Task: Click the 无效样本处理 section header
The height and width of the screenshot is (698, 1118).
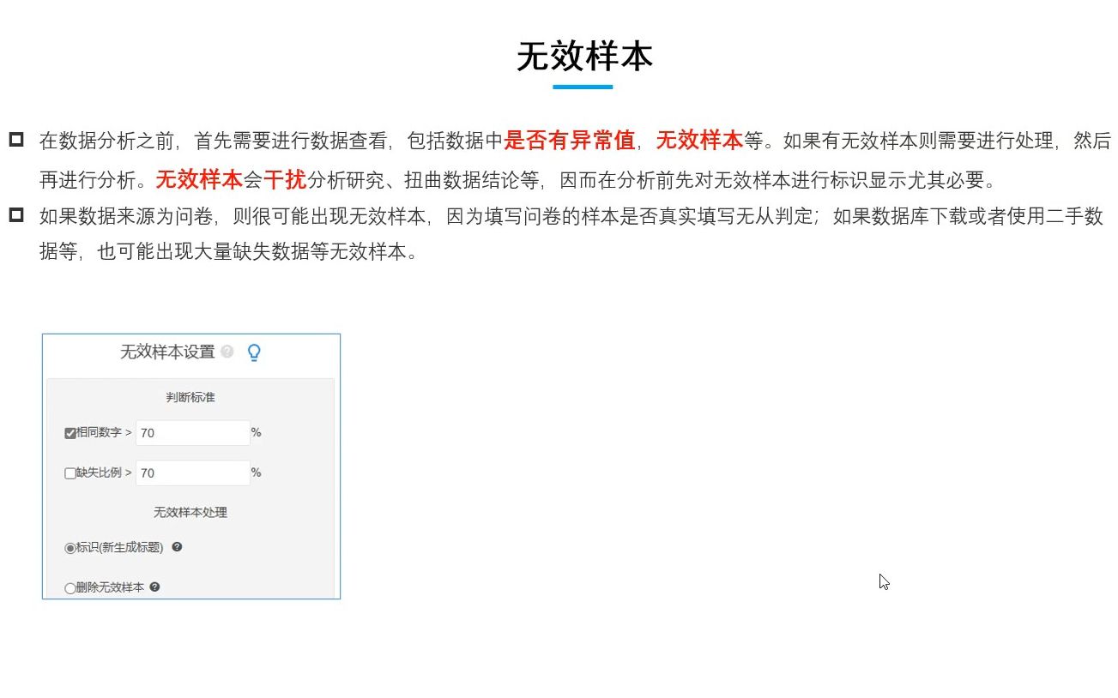Action: click(189, 512)
